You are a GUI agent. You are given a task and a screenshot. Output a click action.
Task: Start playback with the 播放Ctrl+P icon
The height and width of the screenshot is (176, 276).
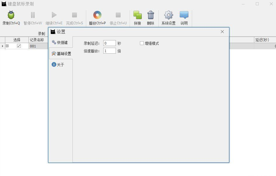click(x=97, y=15)
